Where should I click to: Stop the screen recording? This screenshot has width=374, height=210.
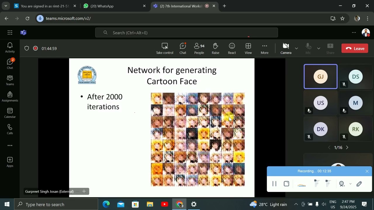[x=286, y=184]
